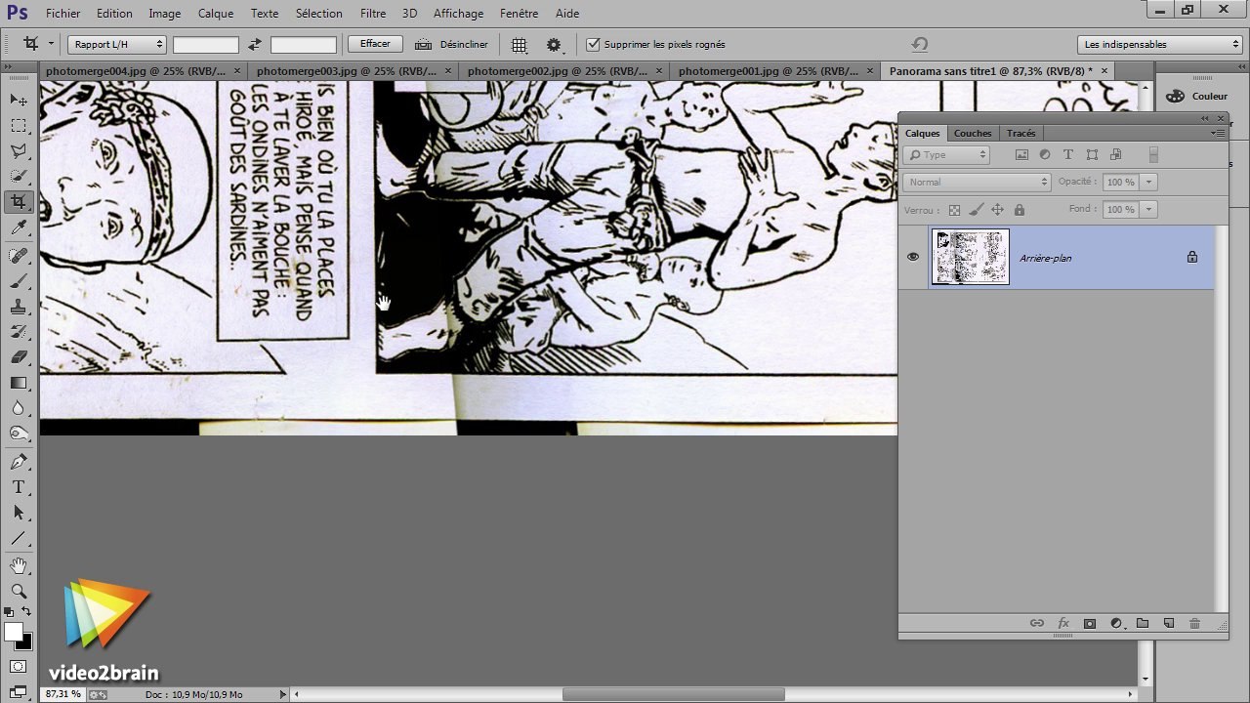This screenshot has height=703, width=1250.
Task: Select the Move tool
Action: point(19,100)
